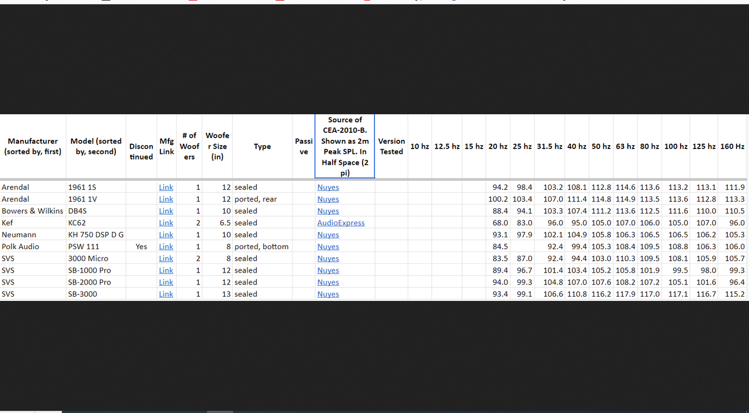The image size is (749, 413).
Task: Open Nuyes source link for Polk Audio row
Action: click(328, 246)
